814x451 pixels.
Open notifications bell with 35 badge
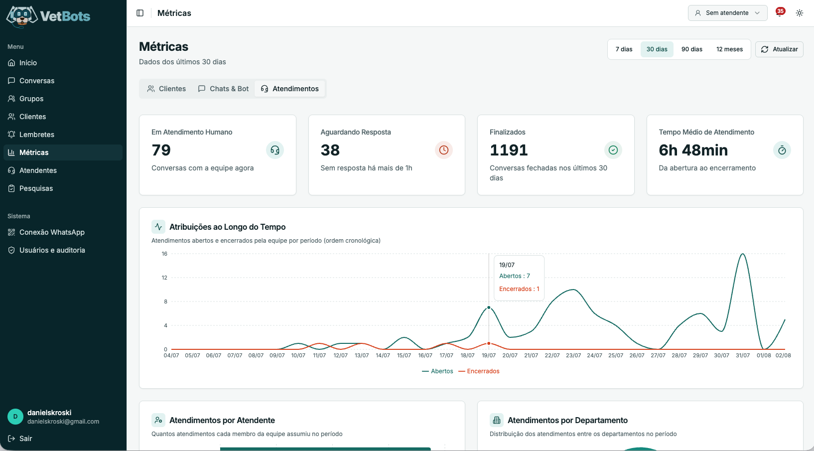[x=780, y=13]
